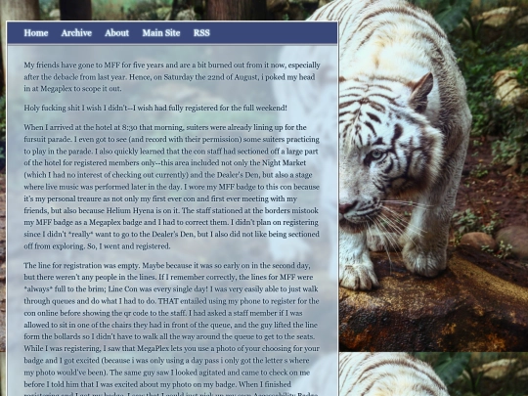Open the About page link
The height and width of the screenshot is (396, 528).
[x=117, y=33]
